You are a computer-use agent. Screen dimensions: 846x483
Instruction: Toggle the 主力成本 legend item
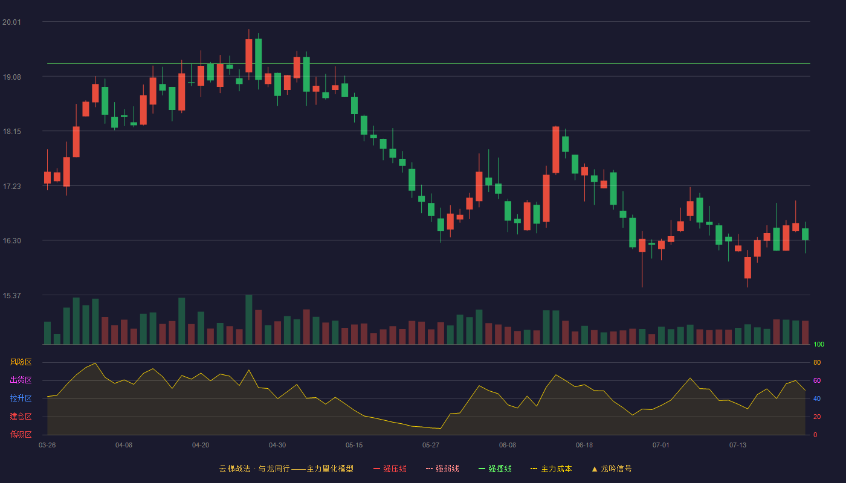[551, 469]
